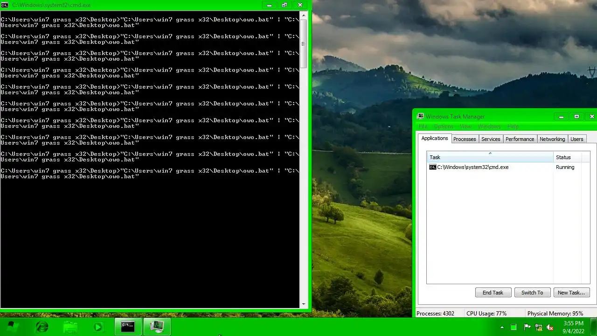
Task: Open the Options menu in Task Manager
Action: coord(444,126)
